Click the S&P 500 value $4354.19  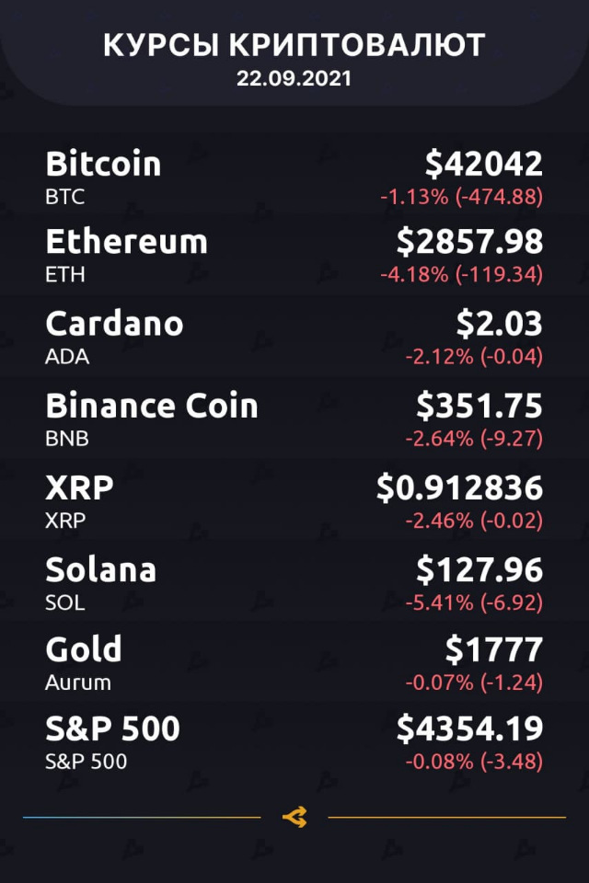pyautogui.click(x=469, y=728)
